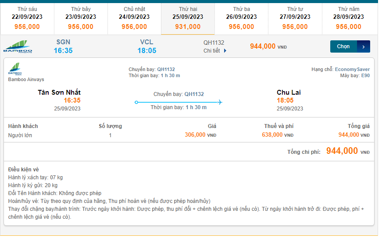Click the Tổng chi phí 944,000 total
382x238 pixels.
[342, 151]
